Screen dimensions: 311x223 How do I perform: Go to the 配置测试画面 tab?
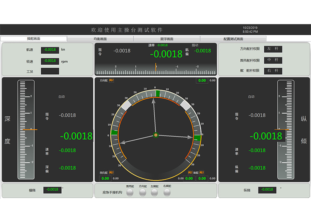pyautogui.click(x=233, y=39)
